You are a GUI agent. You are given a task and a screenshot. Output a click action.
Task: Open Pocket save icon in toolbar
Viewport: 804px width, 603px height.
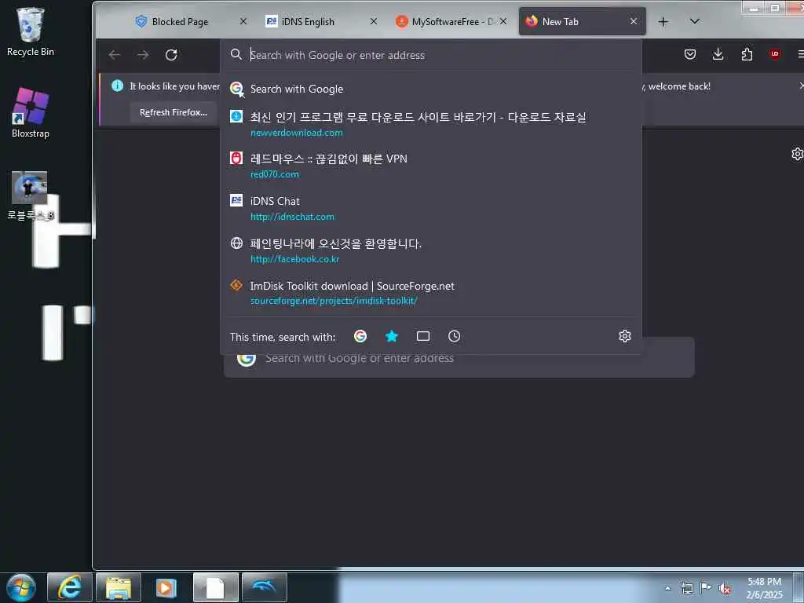pyautogui.click(x=690, y=54)
